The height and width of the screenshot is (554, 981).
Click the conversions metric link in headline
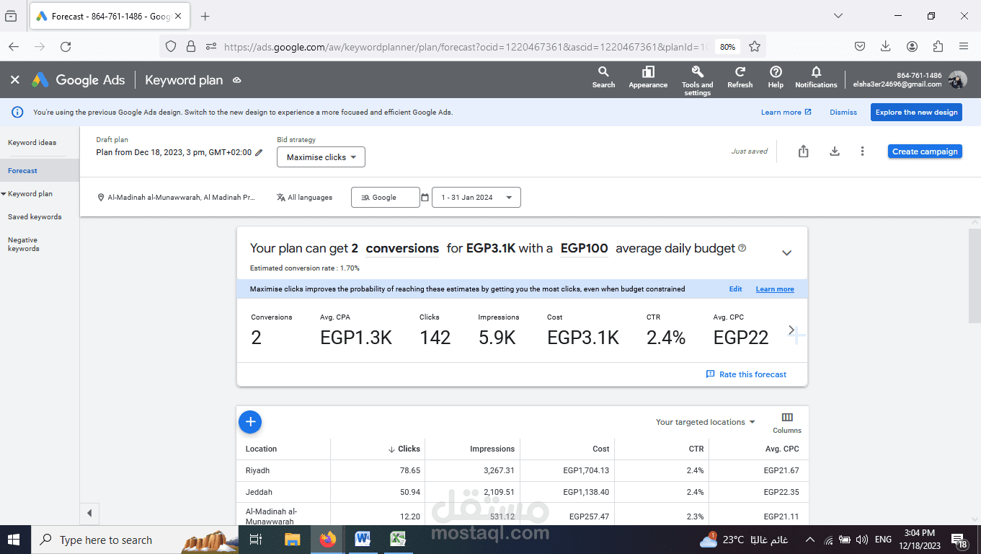coord(402,248)
